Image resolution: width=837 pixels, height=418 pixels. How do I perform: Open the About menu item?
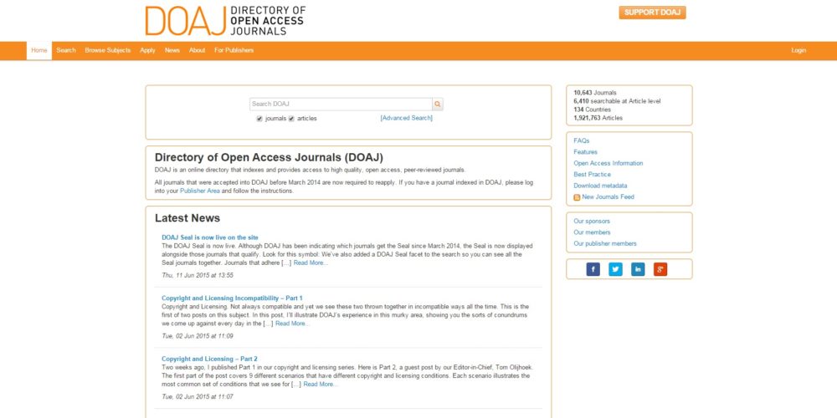[x=197, y=51]
